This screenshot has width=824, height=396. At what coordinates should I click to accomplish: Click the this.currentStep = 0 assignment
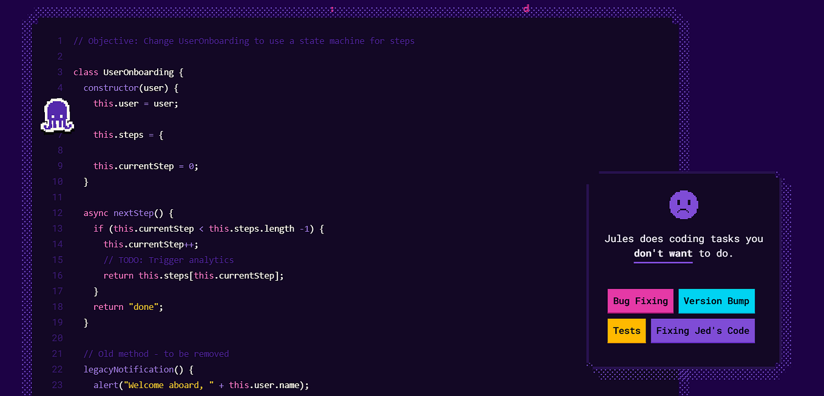pyautogui.click(x=146, y=166)
